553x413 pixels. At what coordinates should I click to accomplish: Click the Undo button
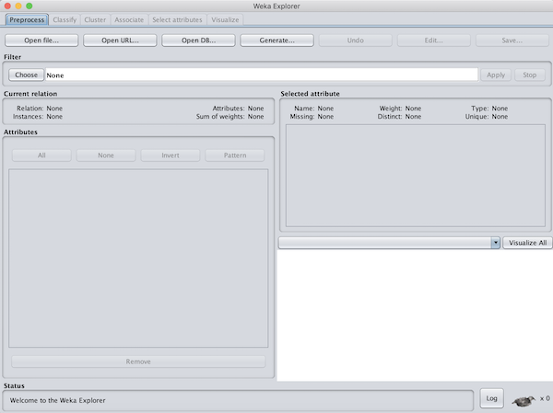pos(356,40)
